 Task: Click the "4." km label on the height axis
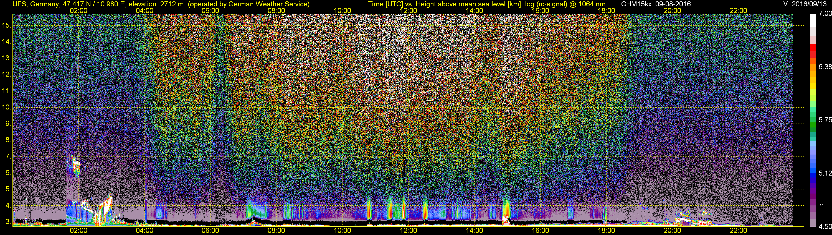click(x=8, y=205)
